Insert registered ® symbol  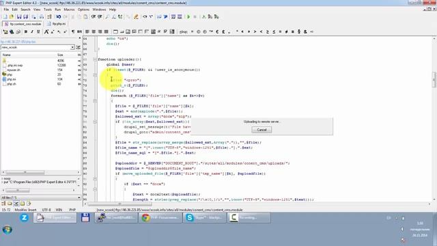pyautogui.click(x=205, y=32)
